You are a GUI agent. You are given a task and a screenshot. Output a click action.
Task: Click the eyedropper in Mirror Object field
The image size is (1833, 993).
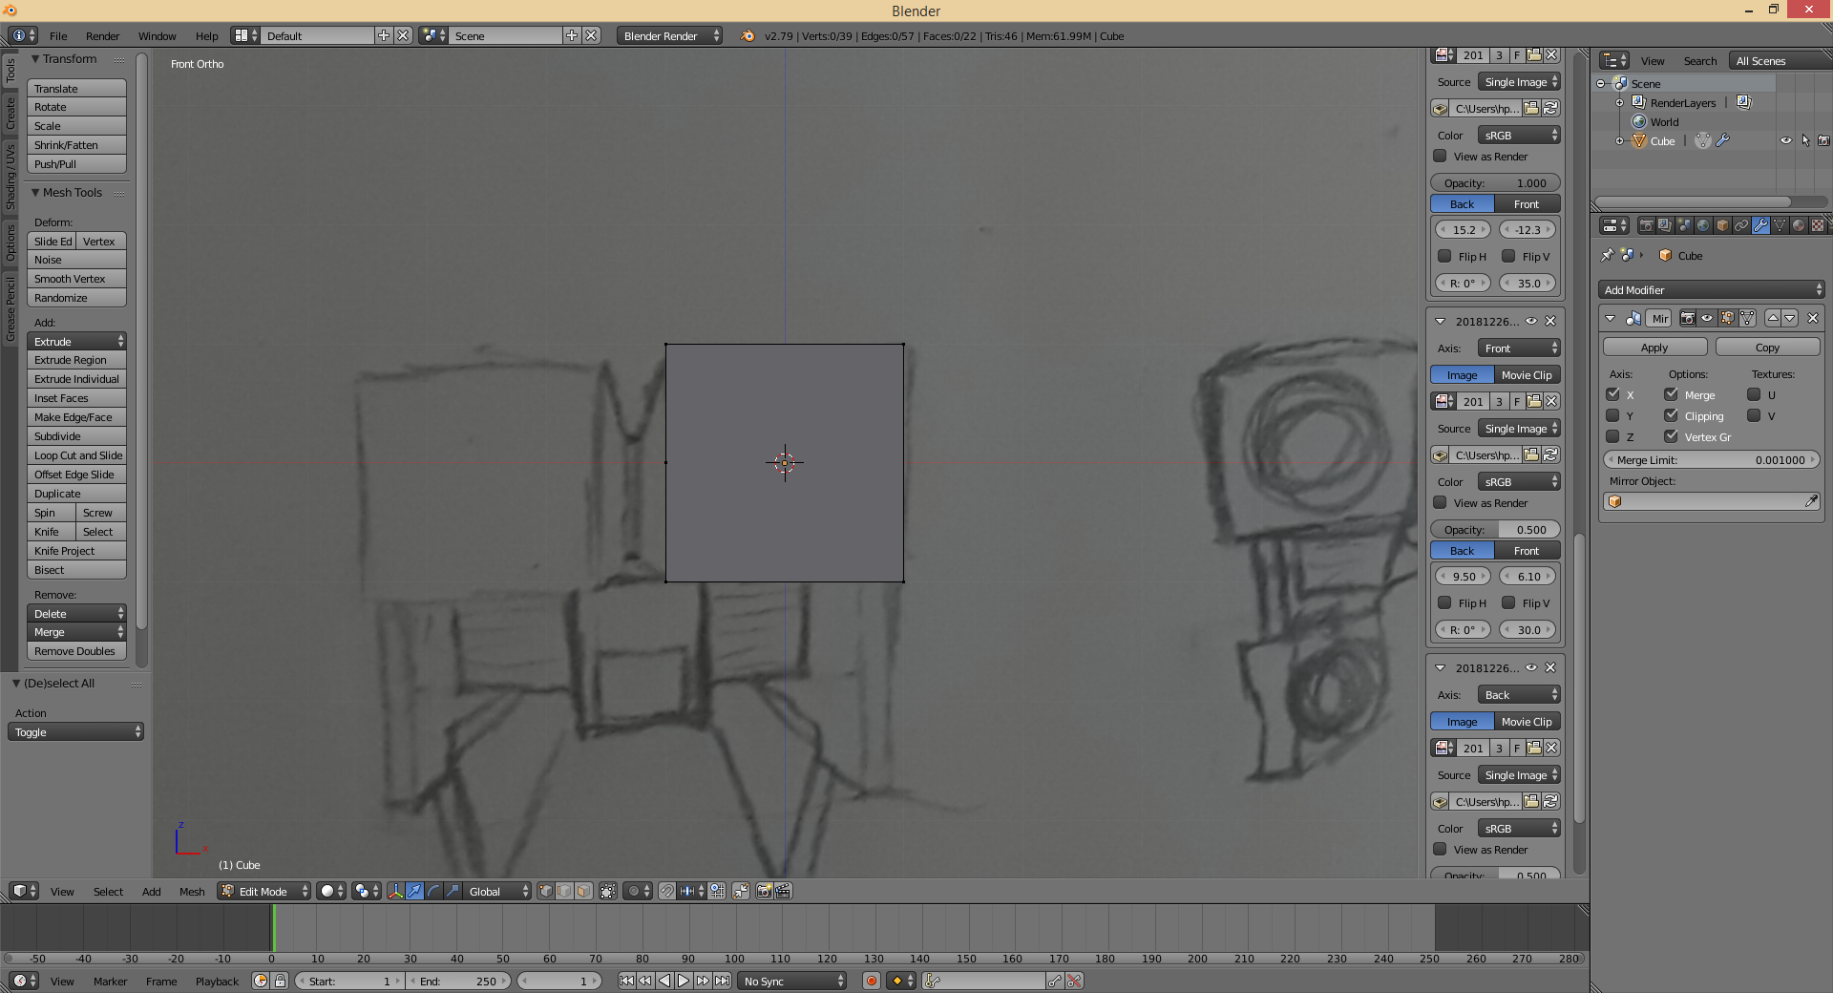coord(1811,501)
